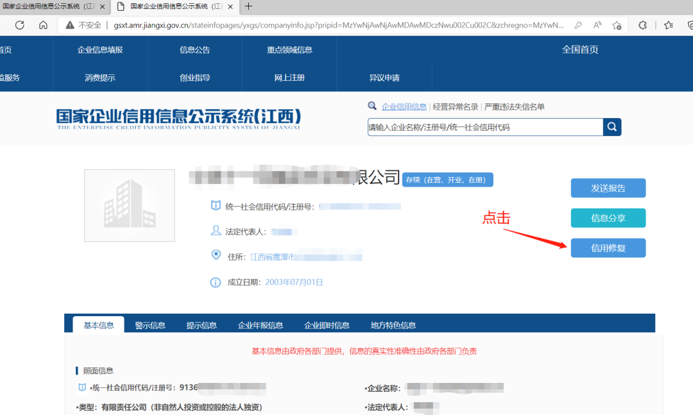
Task: Click the 发送报告 button
Action: (608, 188)
